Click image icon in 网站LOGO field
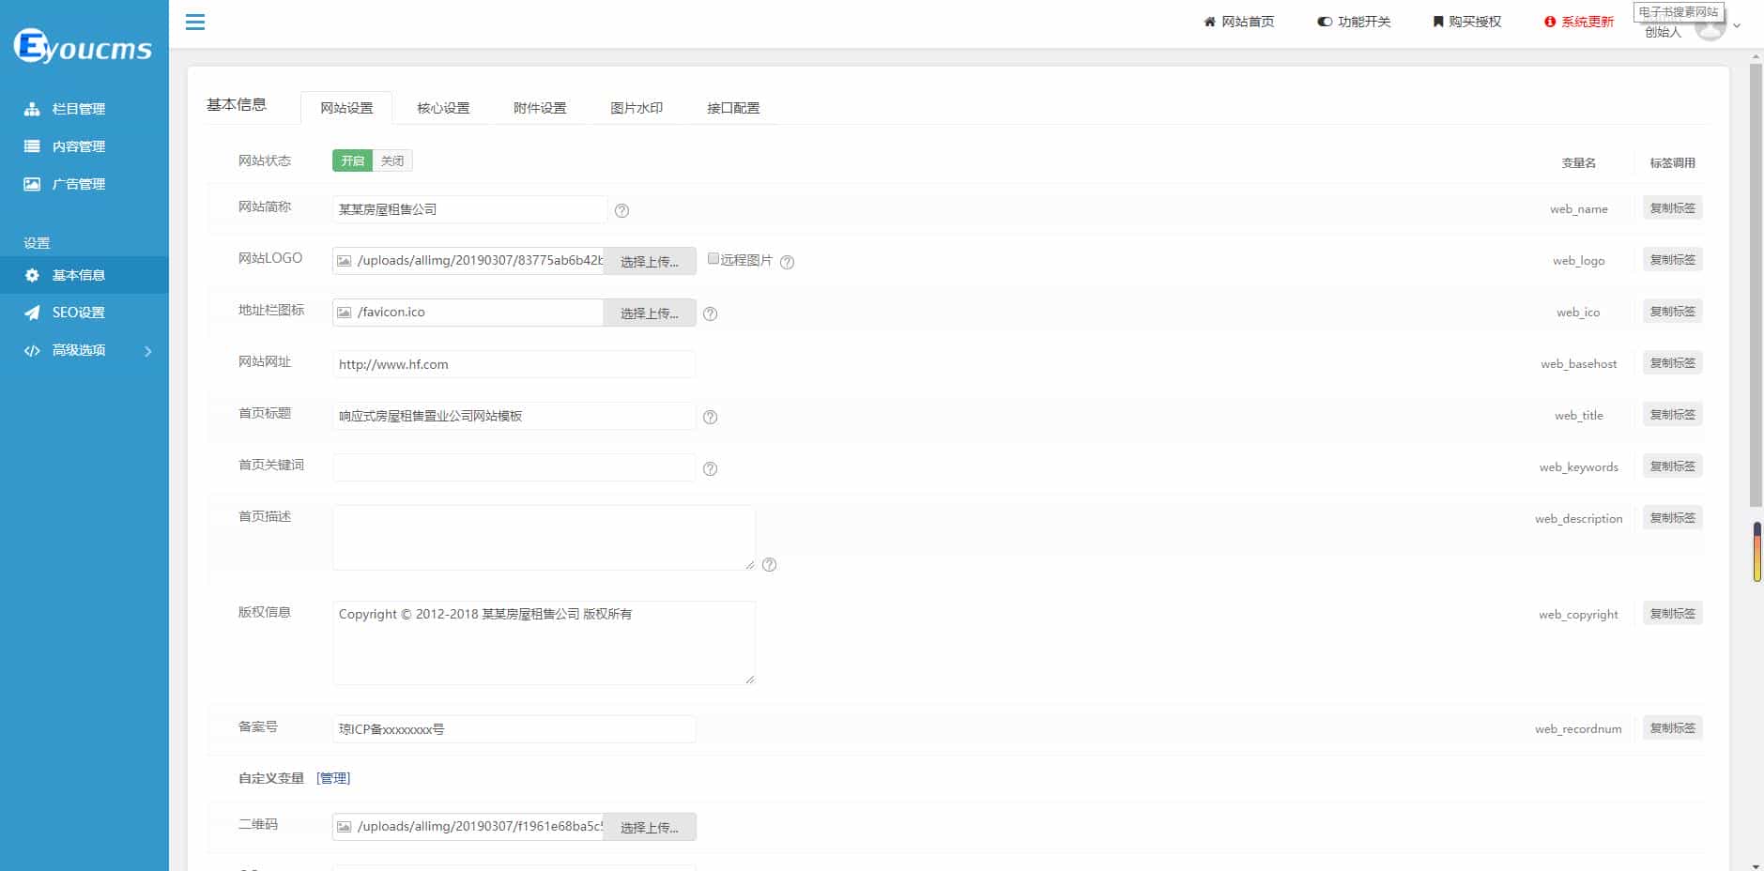Screen dimensions: 1764x871 [345, 261]
